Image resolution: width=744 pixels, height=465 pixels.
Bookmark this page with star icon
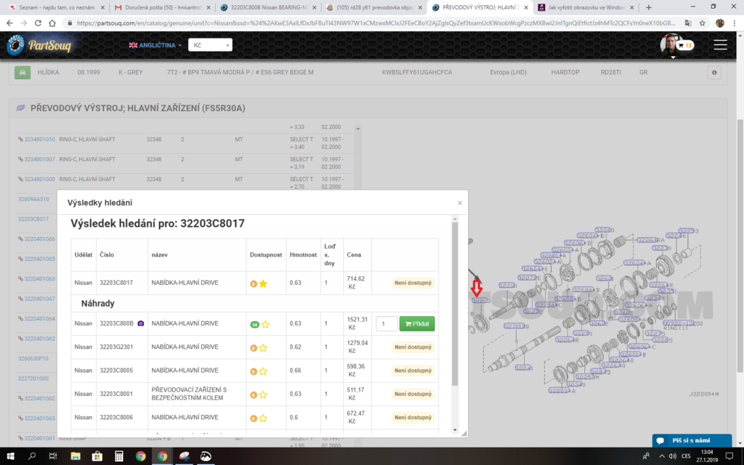tap(703, 23)
